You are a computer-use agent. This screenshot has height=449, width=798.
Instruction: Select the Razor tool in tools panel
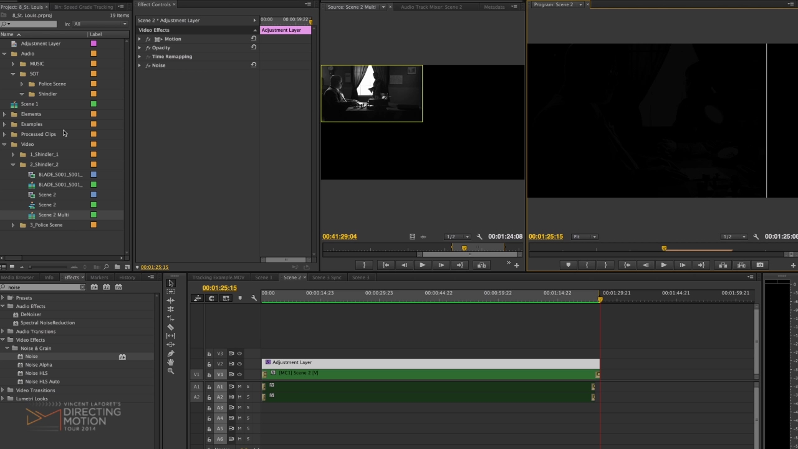171,327
